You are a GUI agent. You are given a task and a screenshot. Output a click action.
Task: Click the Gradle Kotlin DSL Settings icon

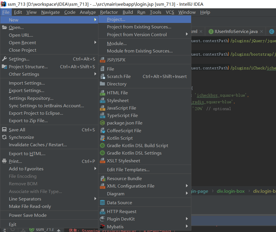(102, 153)
